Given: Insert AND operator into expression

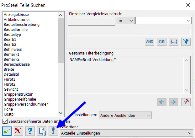Looking at the screenshot, I should coord(150,42).
